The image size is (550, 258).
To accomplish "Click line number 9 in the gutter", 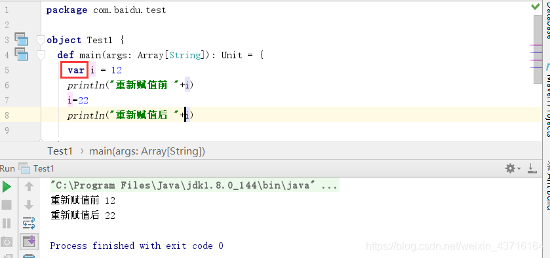I will tap(7, 130).
